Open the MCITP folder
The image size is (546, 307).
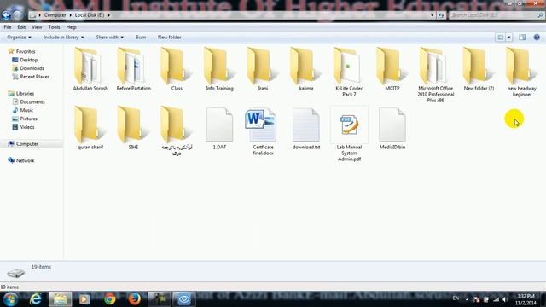(392, 70)
